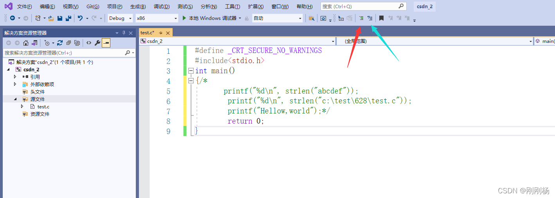Open the x86 platform dropdown

176,18
